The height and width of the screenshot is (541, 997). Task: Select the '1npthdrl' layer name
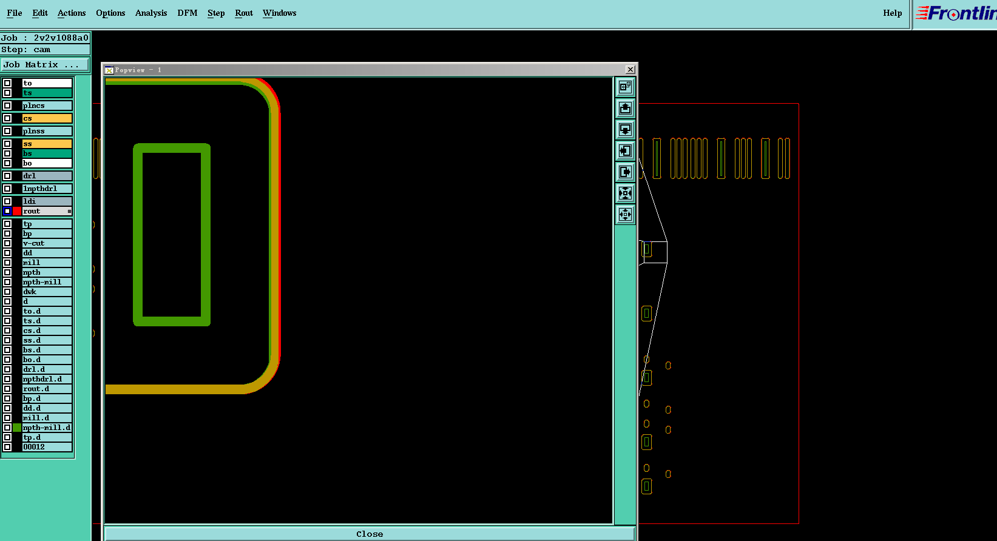(47, 189)
